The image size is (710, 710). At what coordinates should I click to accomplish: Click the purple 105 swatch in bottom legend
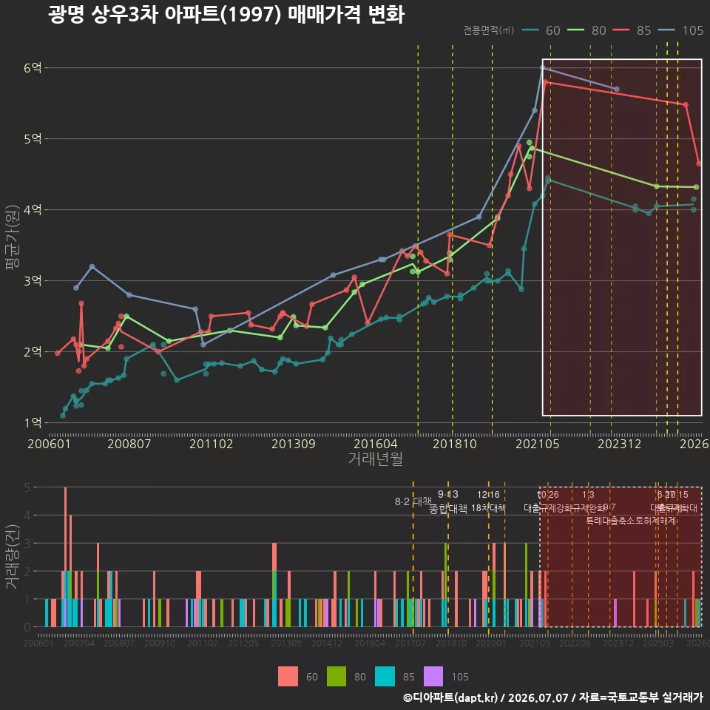pyautogui.click(x=433, y=677)
